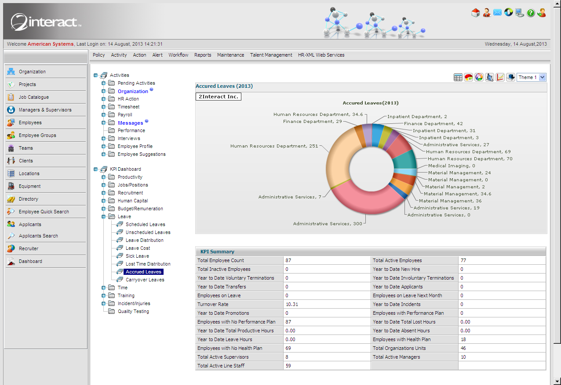Select Quality Testing in tree
561x385 pixels.
click(x=133, y=311)
